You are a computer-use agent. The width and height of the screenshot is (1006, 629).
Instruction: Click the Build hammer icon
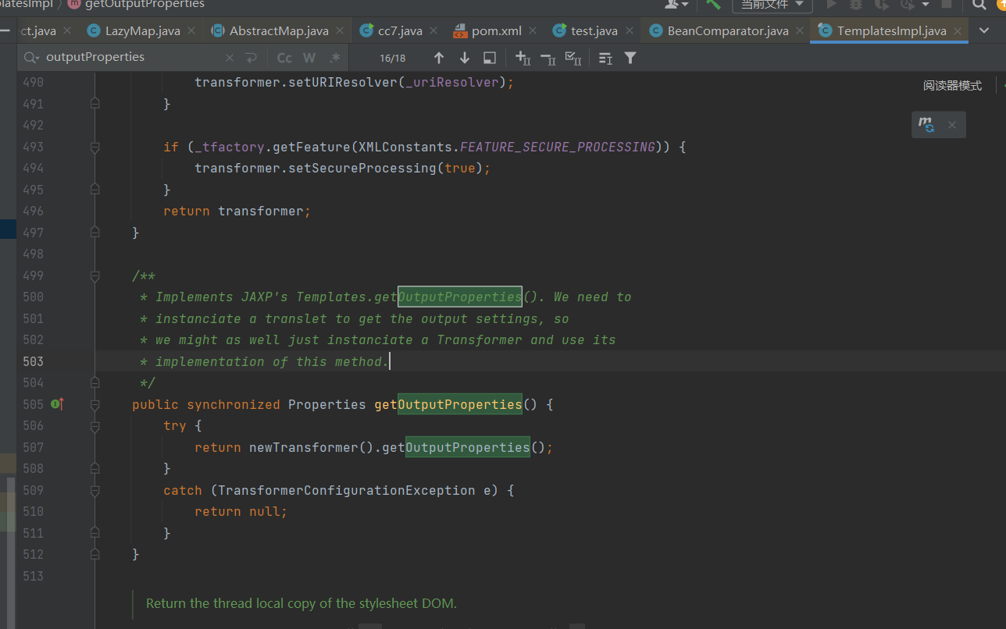click(712, 4)
